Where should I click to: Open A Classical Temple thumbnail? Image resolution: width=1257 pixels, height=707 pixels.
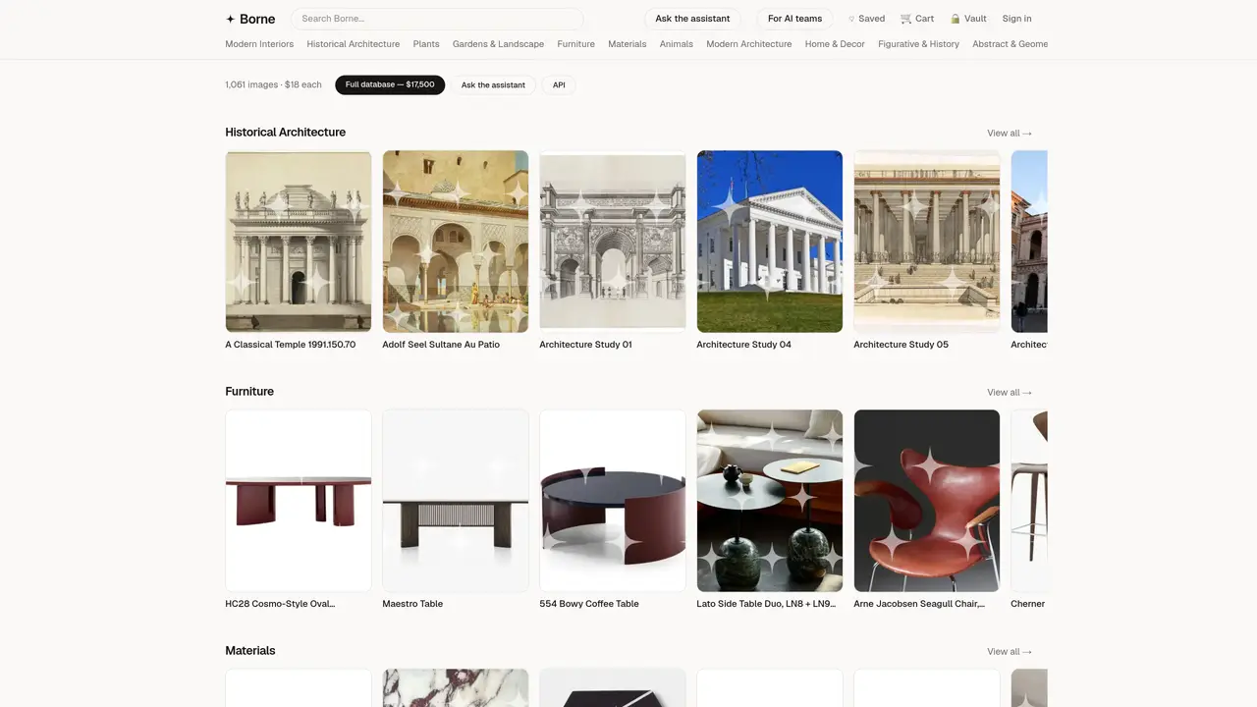coord(299,242)
